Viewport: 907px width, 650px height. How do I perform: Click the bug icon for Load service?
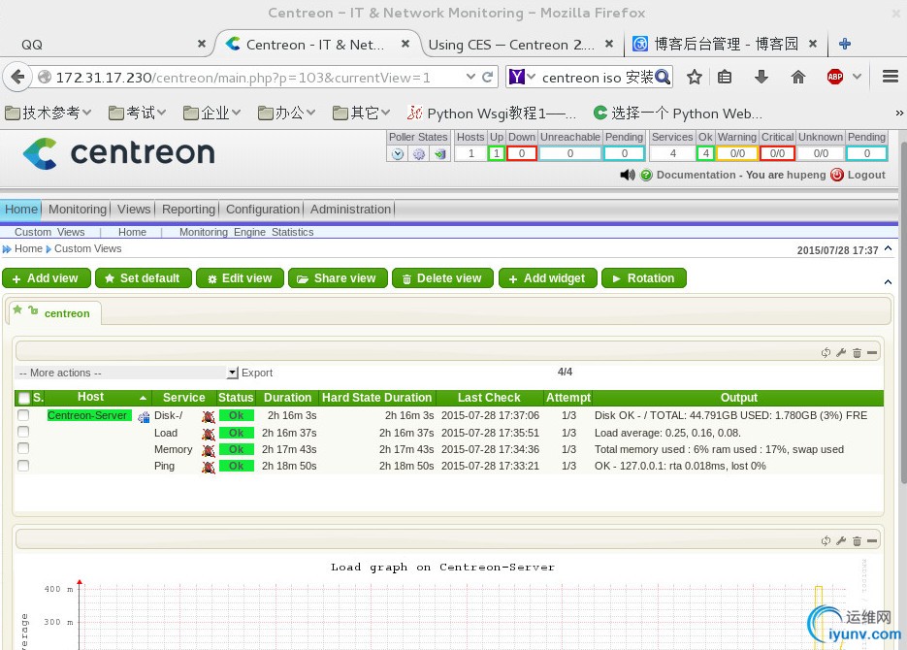pyautogui.click(x=209, y=433)
